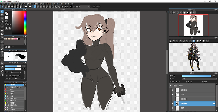The width and height of the screenshot is (218, 112).
Task: Select the 레이어10 layer row
Action: (x=193, y=99)
